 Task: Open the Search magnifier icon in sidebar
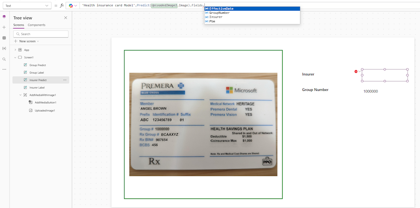click(x=4, y=59)
